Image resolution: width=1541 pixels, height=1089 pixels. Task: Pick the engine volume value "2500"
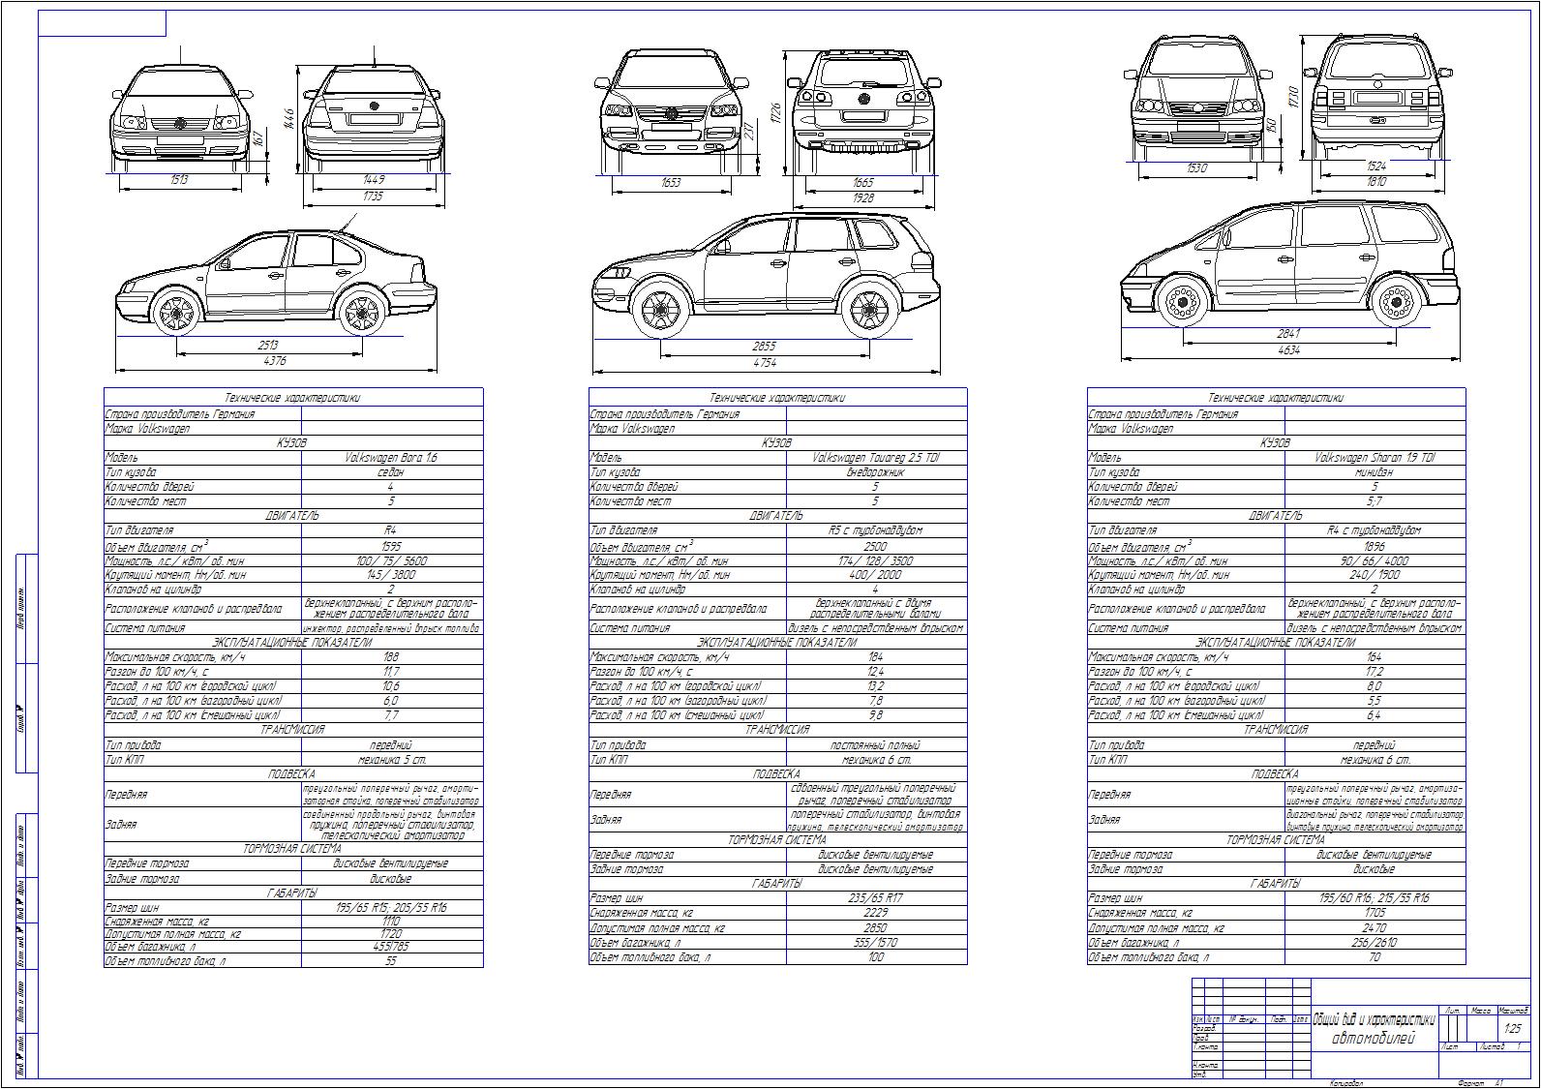point(876,546)
